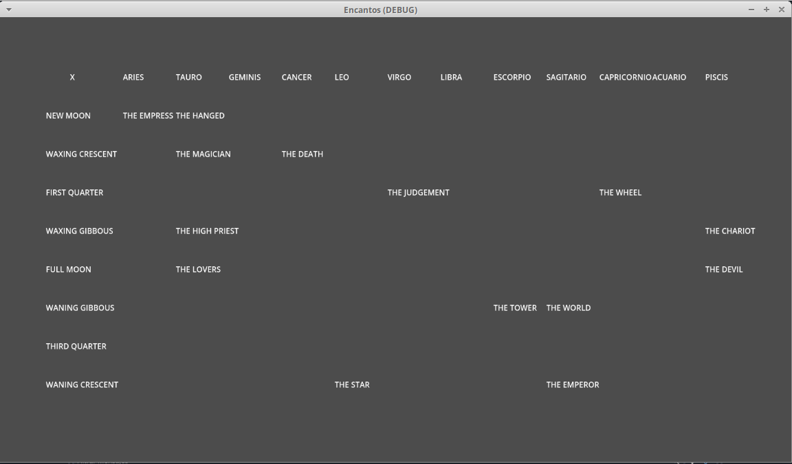Viewport: 792px width, 464px height.
Task: Pick THE STAR card cell
Action: coord(352,384)
